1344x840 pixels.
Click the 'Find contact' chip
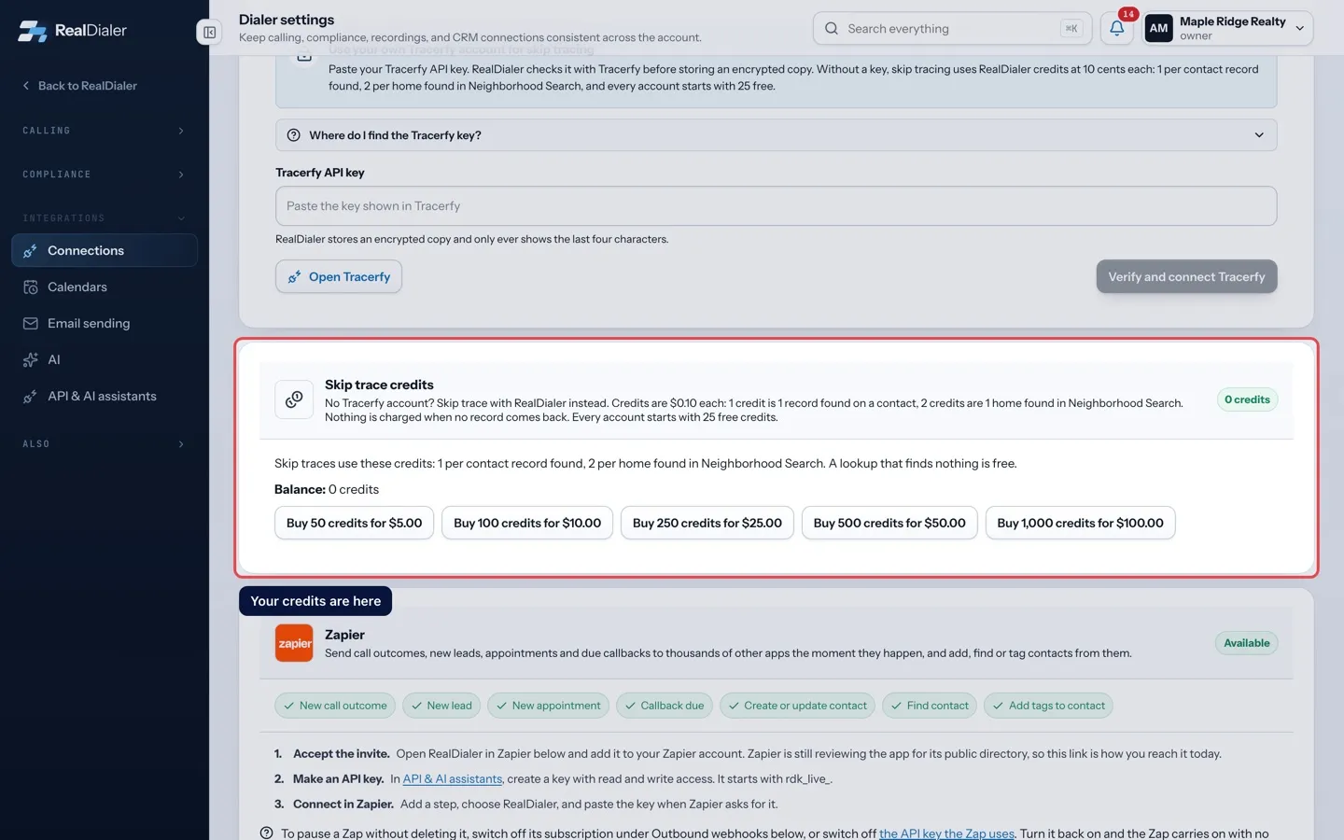tap(930, 706)
